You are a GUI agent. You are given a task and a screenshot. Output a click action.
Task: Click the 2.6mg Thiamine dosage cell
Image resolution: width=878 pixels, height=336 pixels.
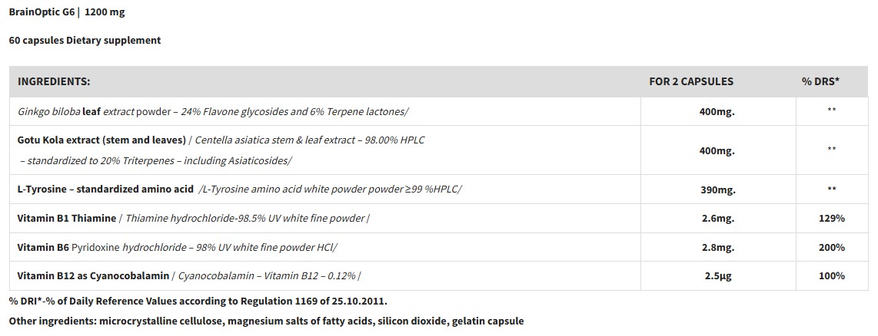(717, 219)
